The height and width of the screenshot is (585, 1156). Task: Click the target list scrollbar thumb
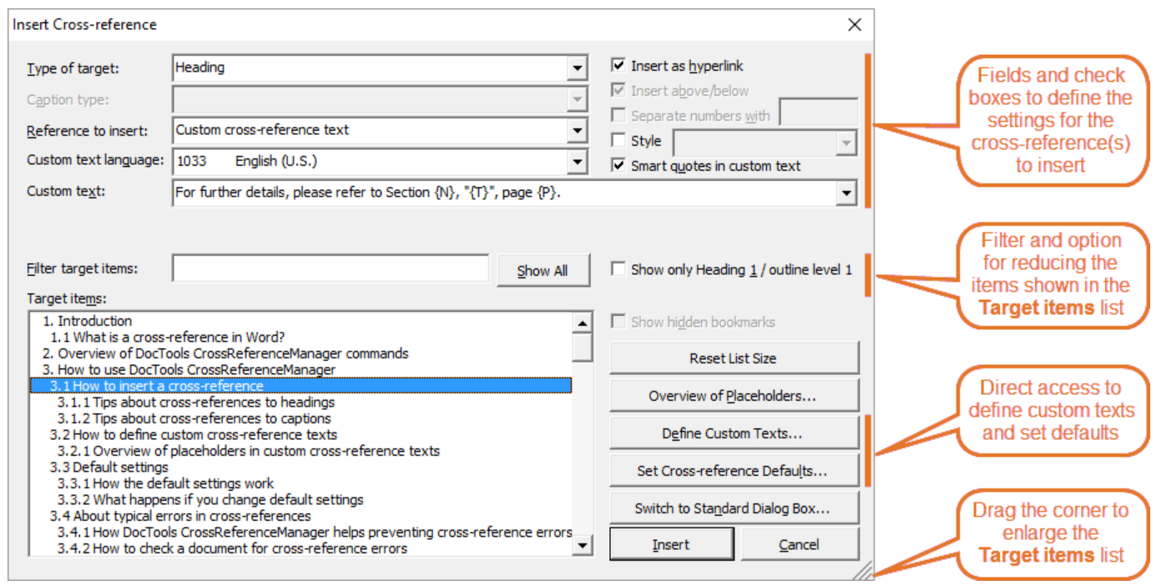[x=583, y=347]
